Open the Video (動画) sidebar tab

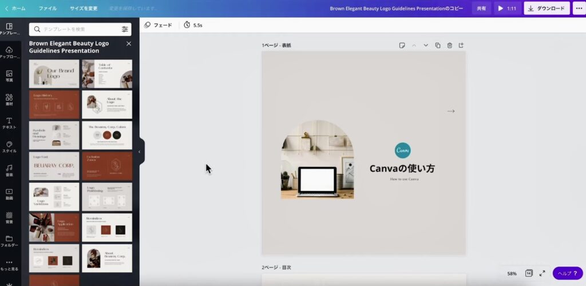9,194
